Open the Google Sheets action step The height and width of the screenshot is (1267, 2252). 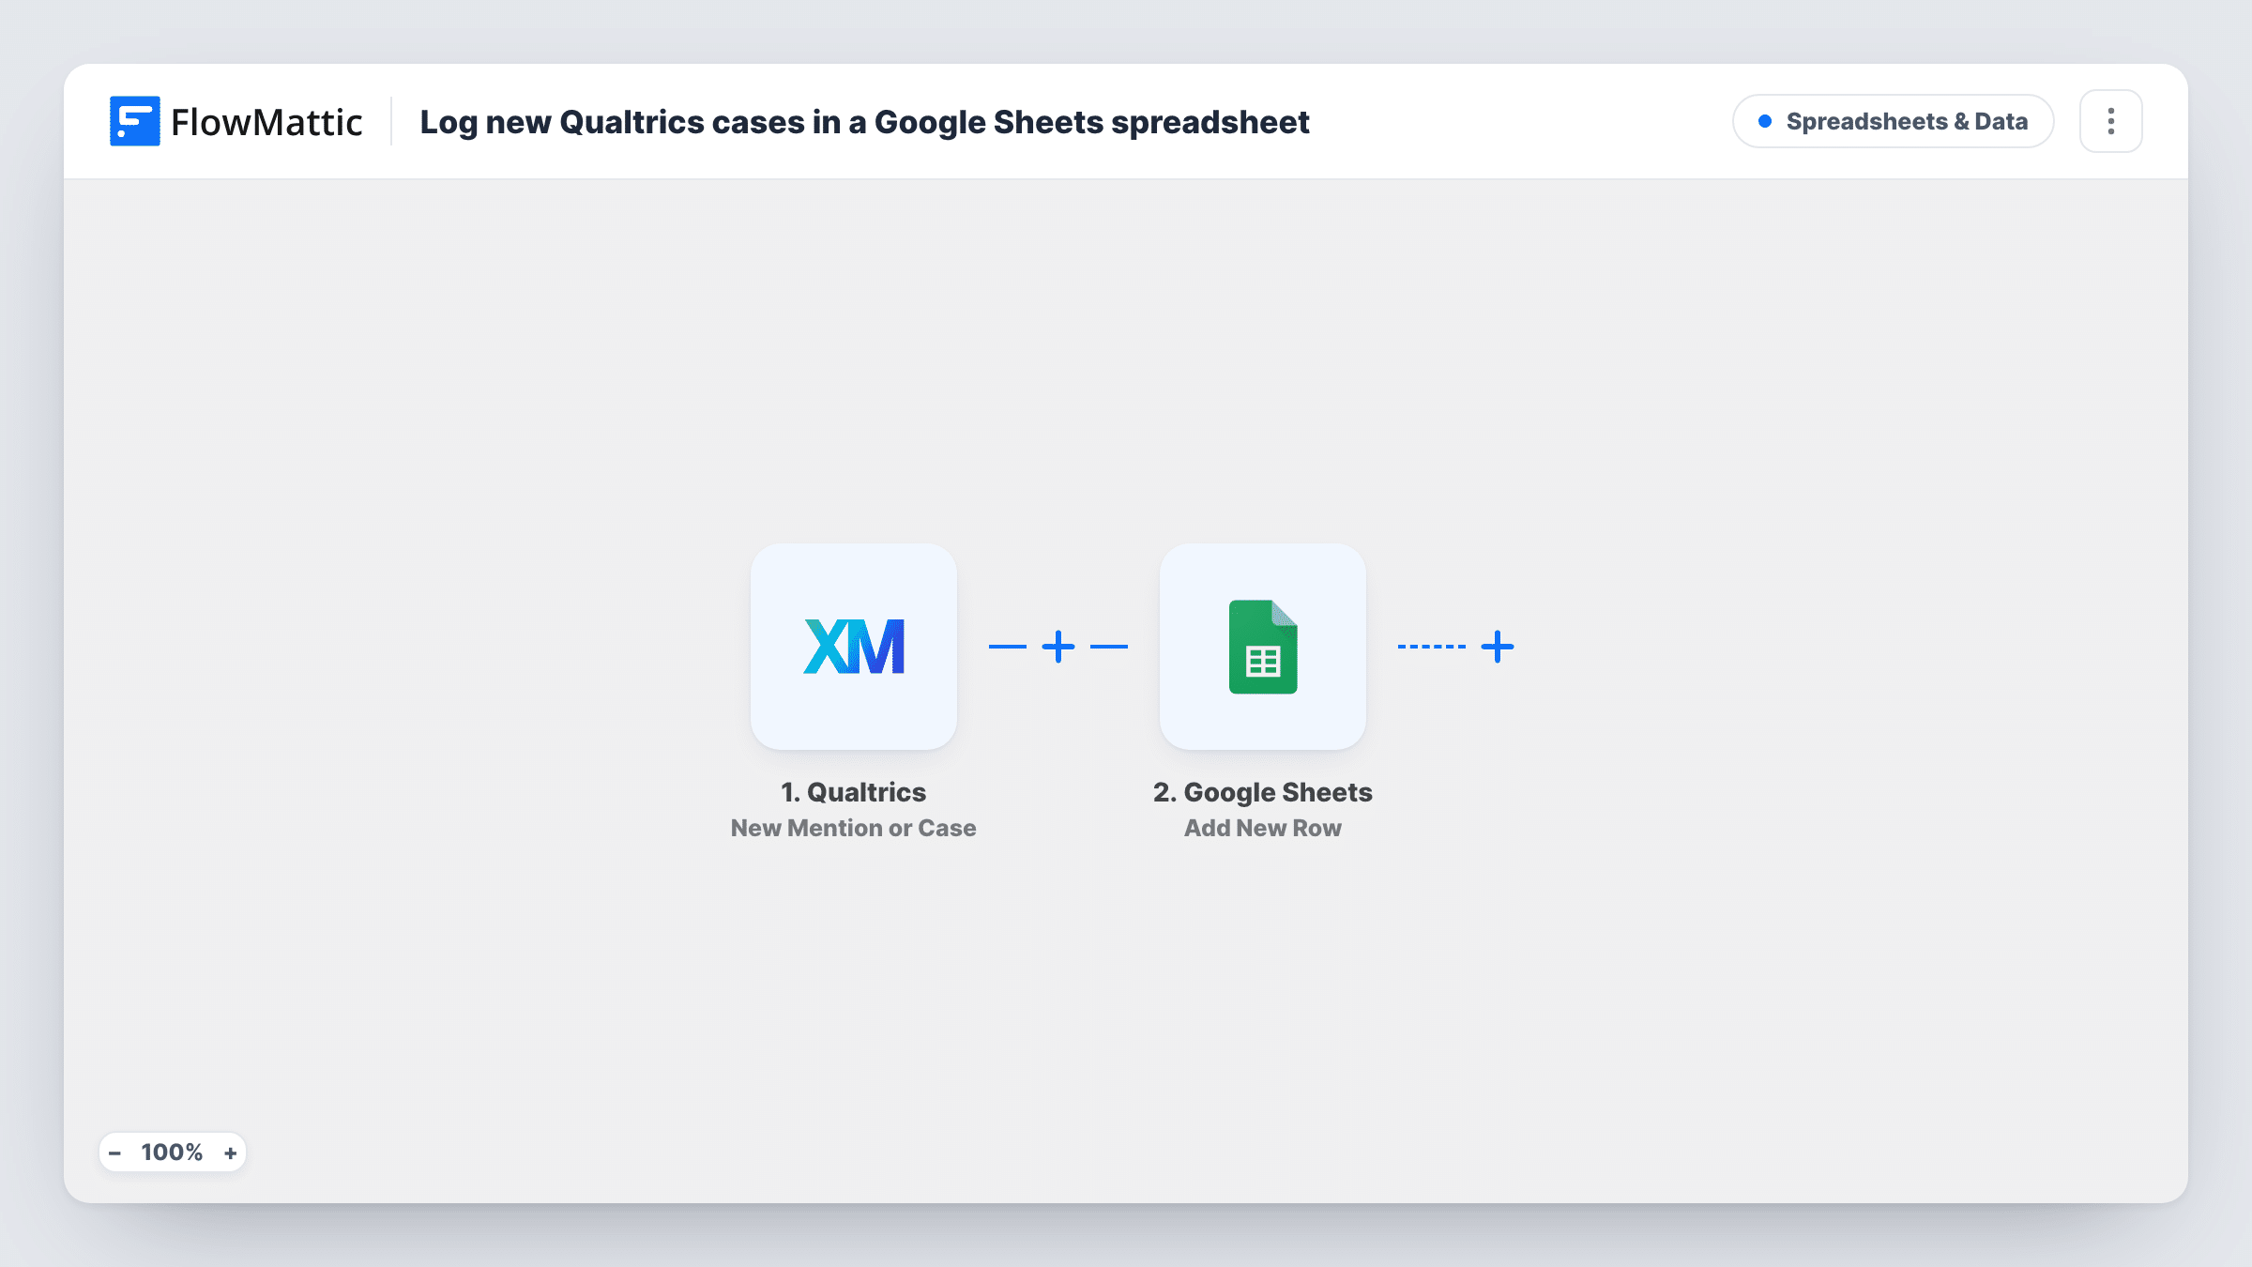pyautogui.click(x=1263, y=647)
